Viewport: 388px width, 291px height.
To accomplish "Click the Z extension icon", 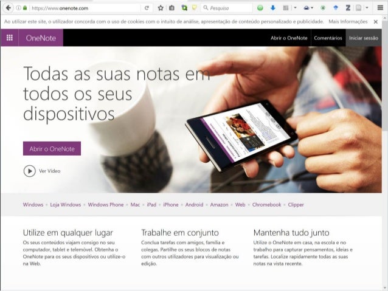I will (348, 8).
